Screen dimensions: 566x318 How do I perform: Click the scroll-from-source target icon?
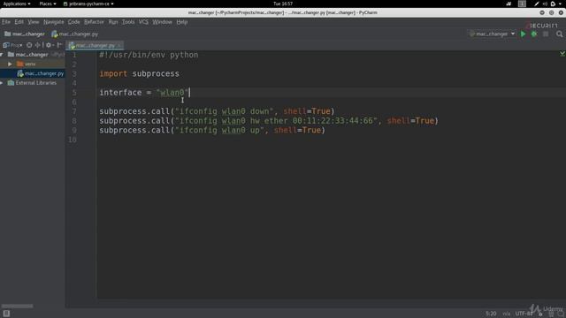point(29,45)
